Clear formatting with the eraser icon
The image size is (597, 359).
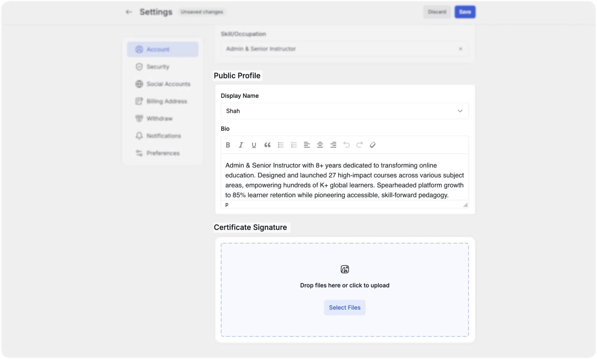pyautogui.click(x=372, y=145)
